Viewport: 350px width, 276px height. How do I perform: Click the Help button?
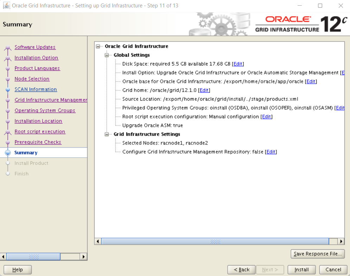(18, 270)
